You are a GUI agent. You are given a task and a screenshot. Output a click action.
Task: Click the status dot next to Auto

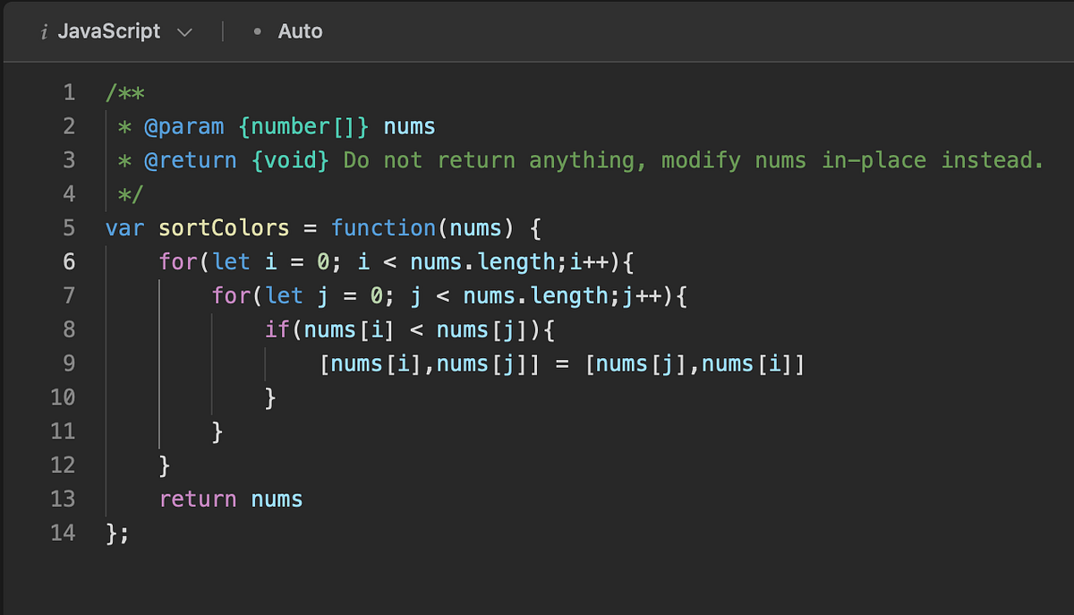pos(257,30)
